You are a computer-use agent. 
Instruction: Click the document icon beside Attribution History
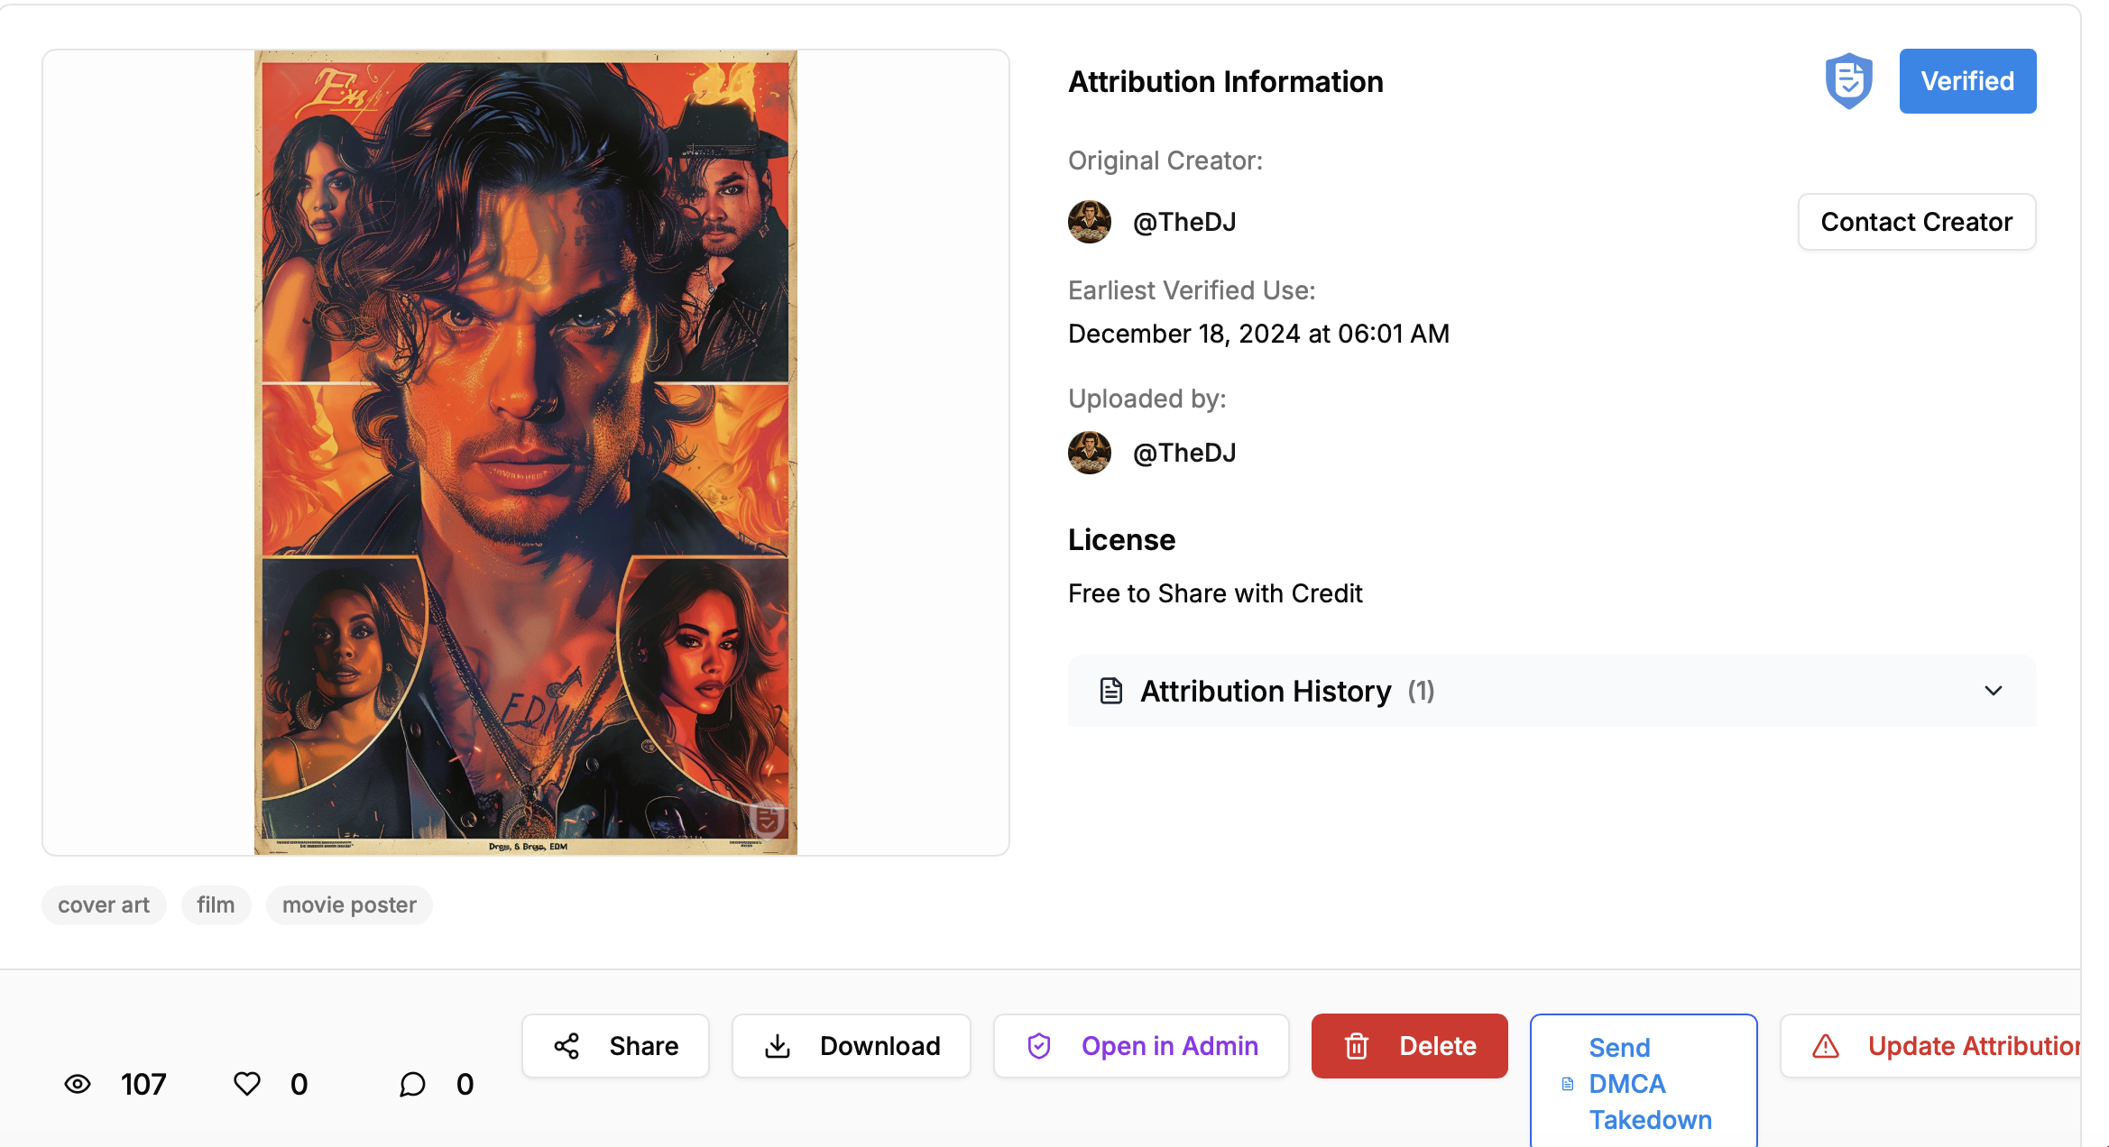tap(1110, 691)
